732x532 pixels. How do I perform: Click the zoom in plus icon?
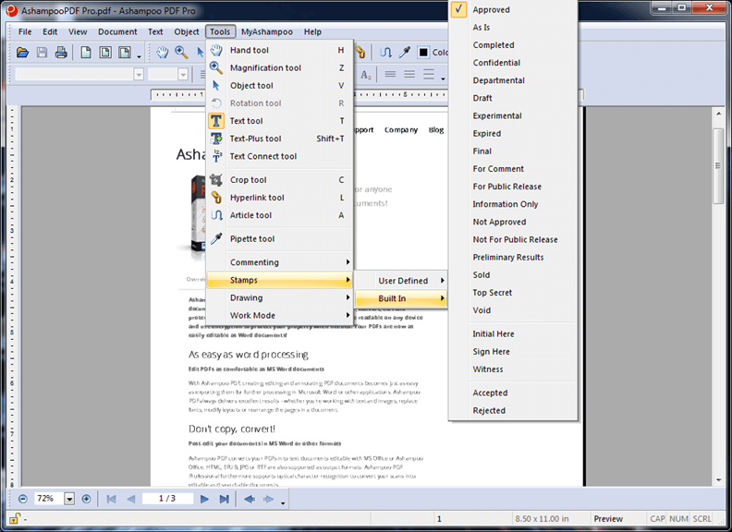pos(86,499)
